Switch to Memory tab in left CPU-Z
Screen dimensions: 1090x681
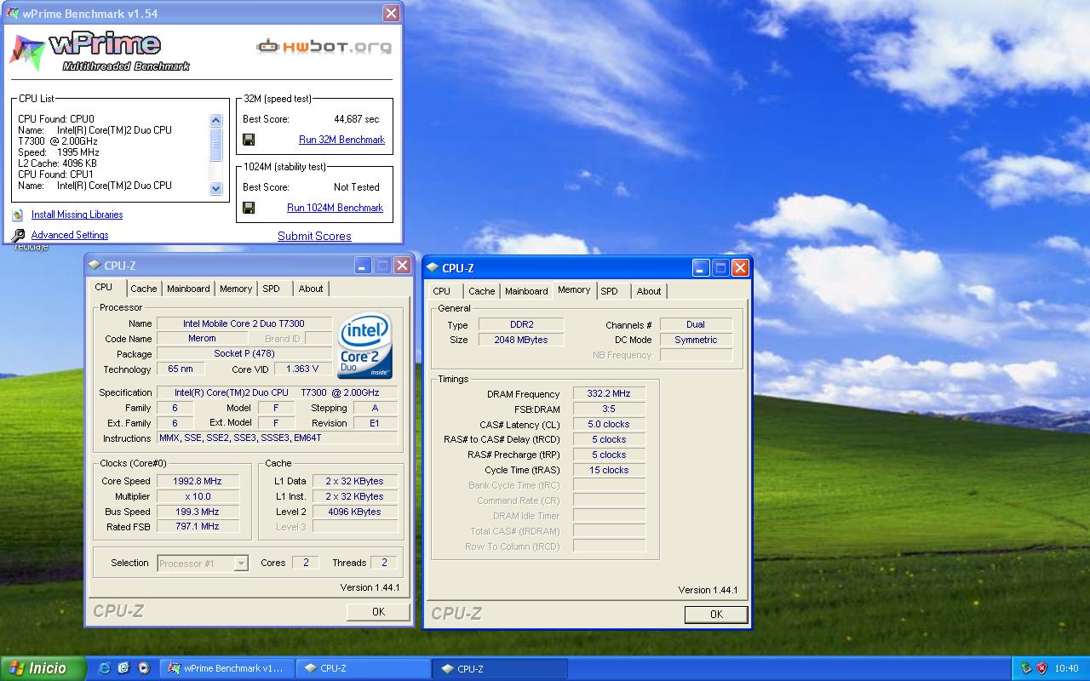pos(236,289)
